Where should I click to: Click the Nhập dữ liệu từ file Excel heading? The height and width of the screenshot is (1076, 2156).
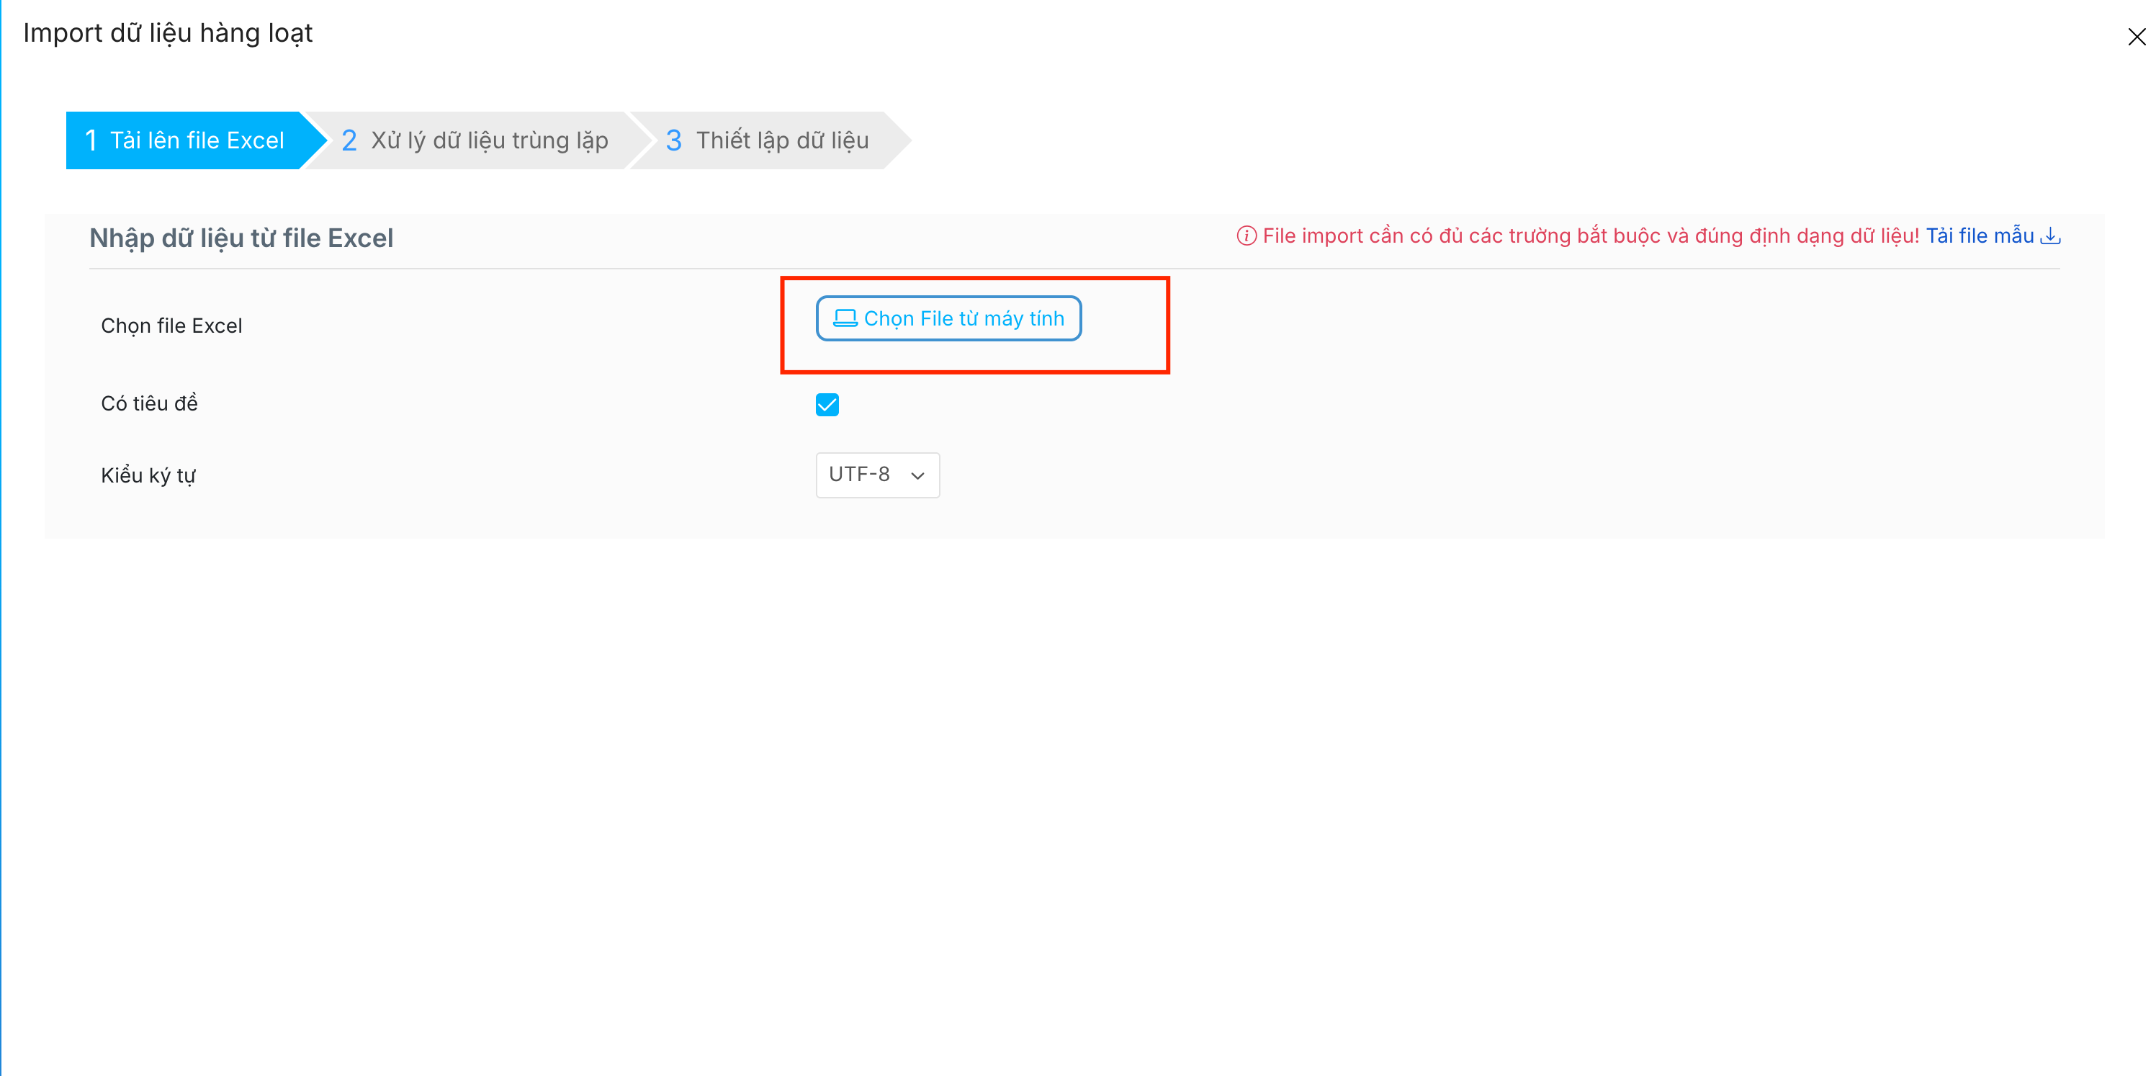point(241,238)
